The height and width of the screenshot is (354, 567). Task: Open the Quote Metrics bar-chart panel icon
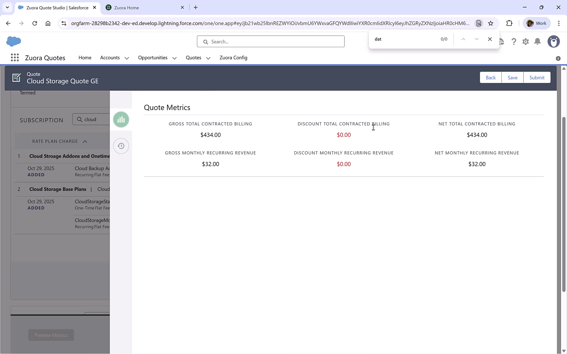(x=121, y=119)
